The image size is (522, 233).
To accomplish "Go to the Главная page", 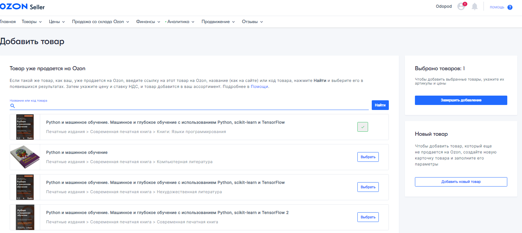I will 8,22.
